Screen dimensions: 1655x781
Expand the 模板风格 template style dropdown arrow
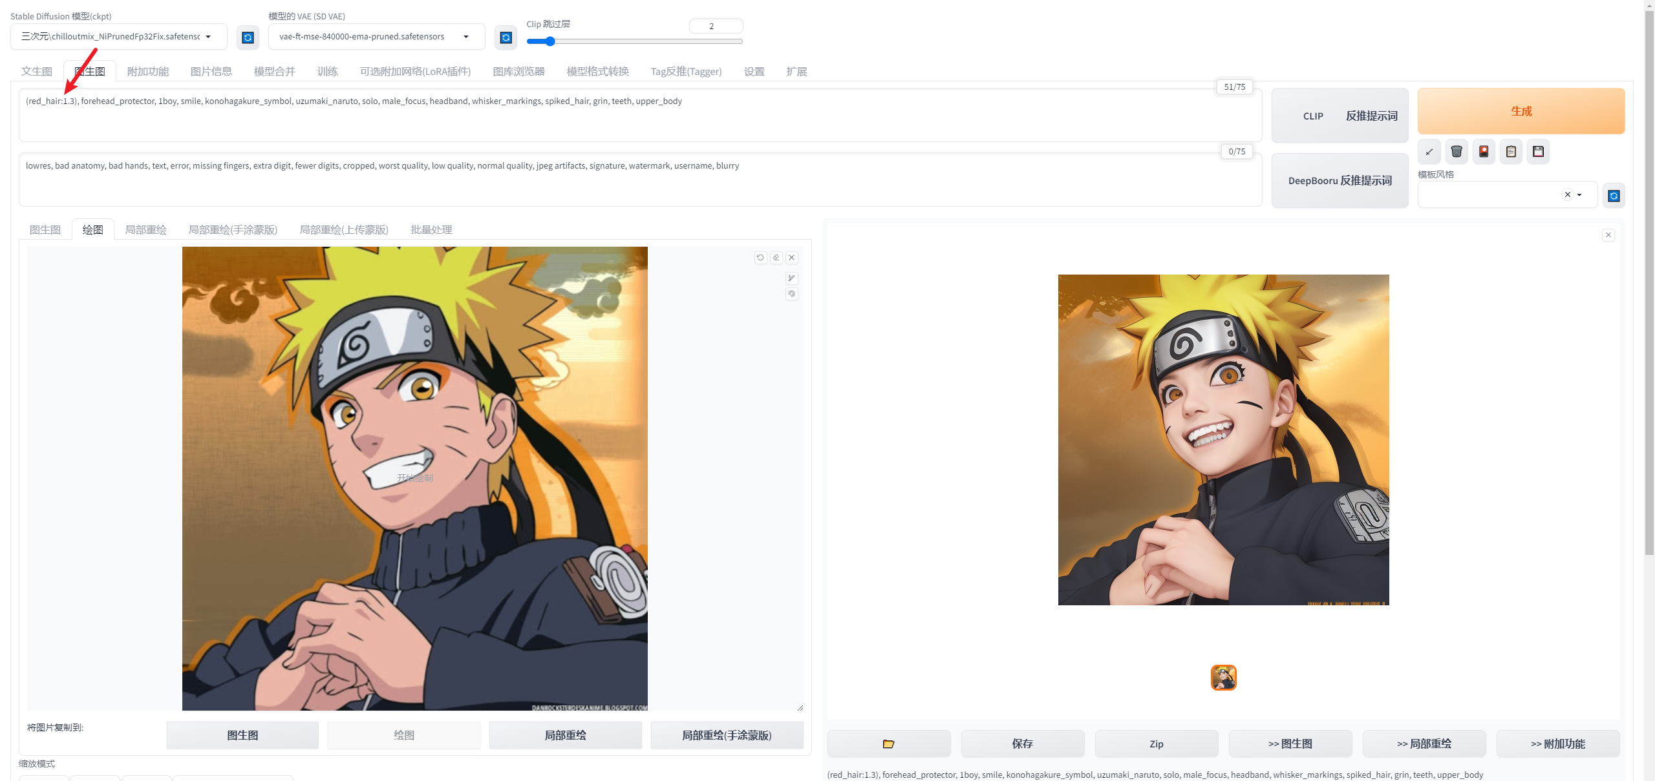point(1579,195)
